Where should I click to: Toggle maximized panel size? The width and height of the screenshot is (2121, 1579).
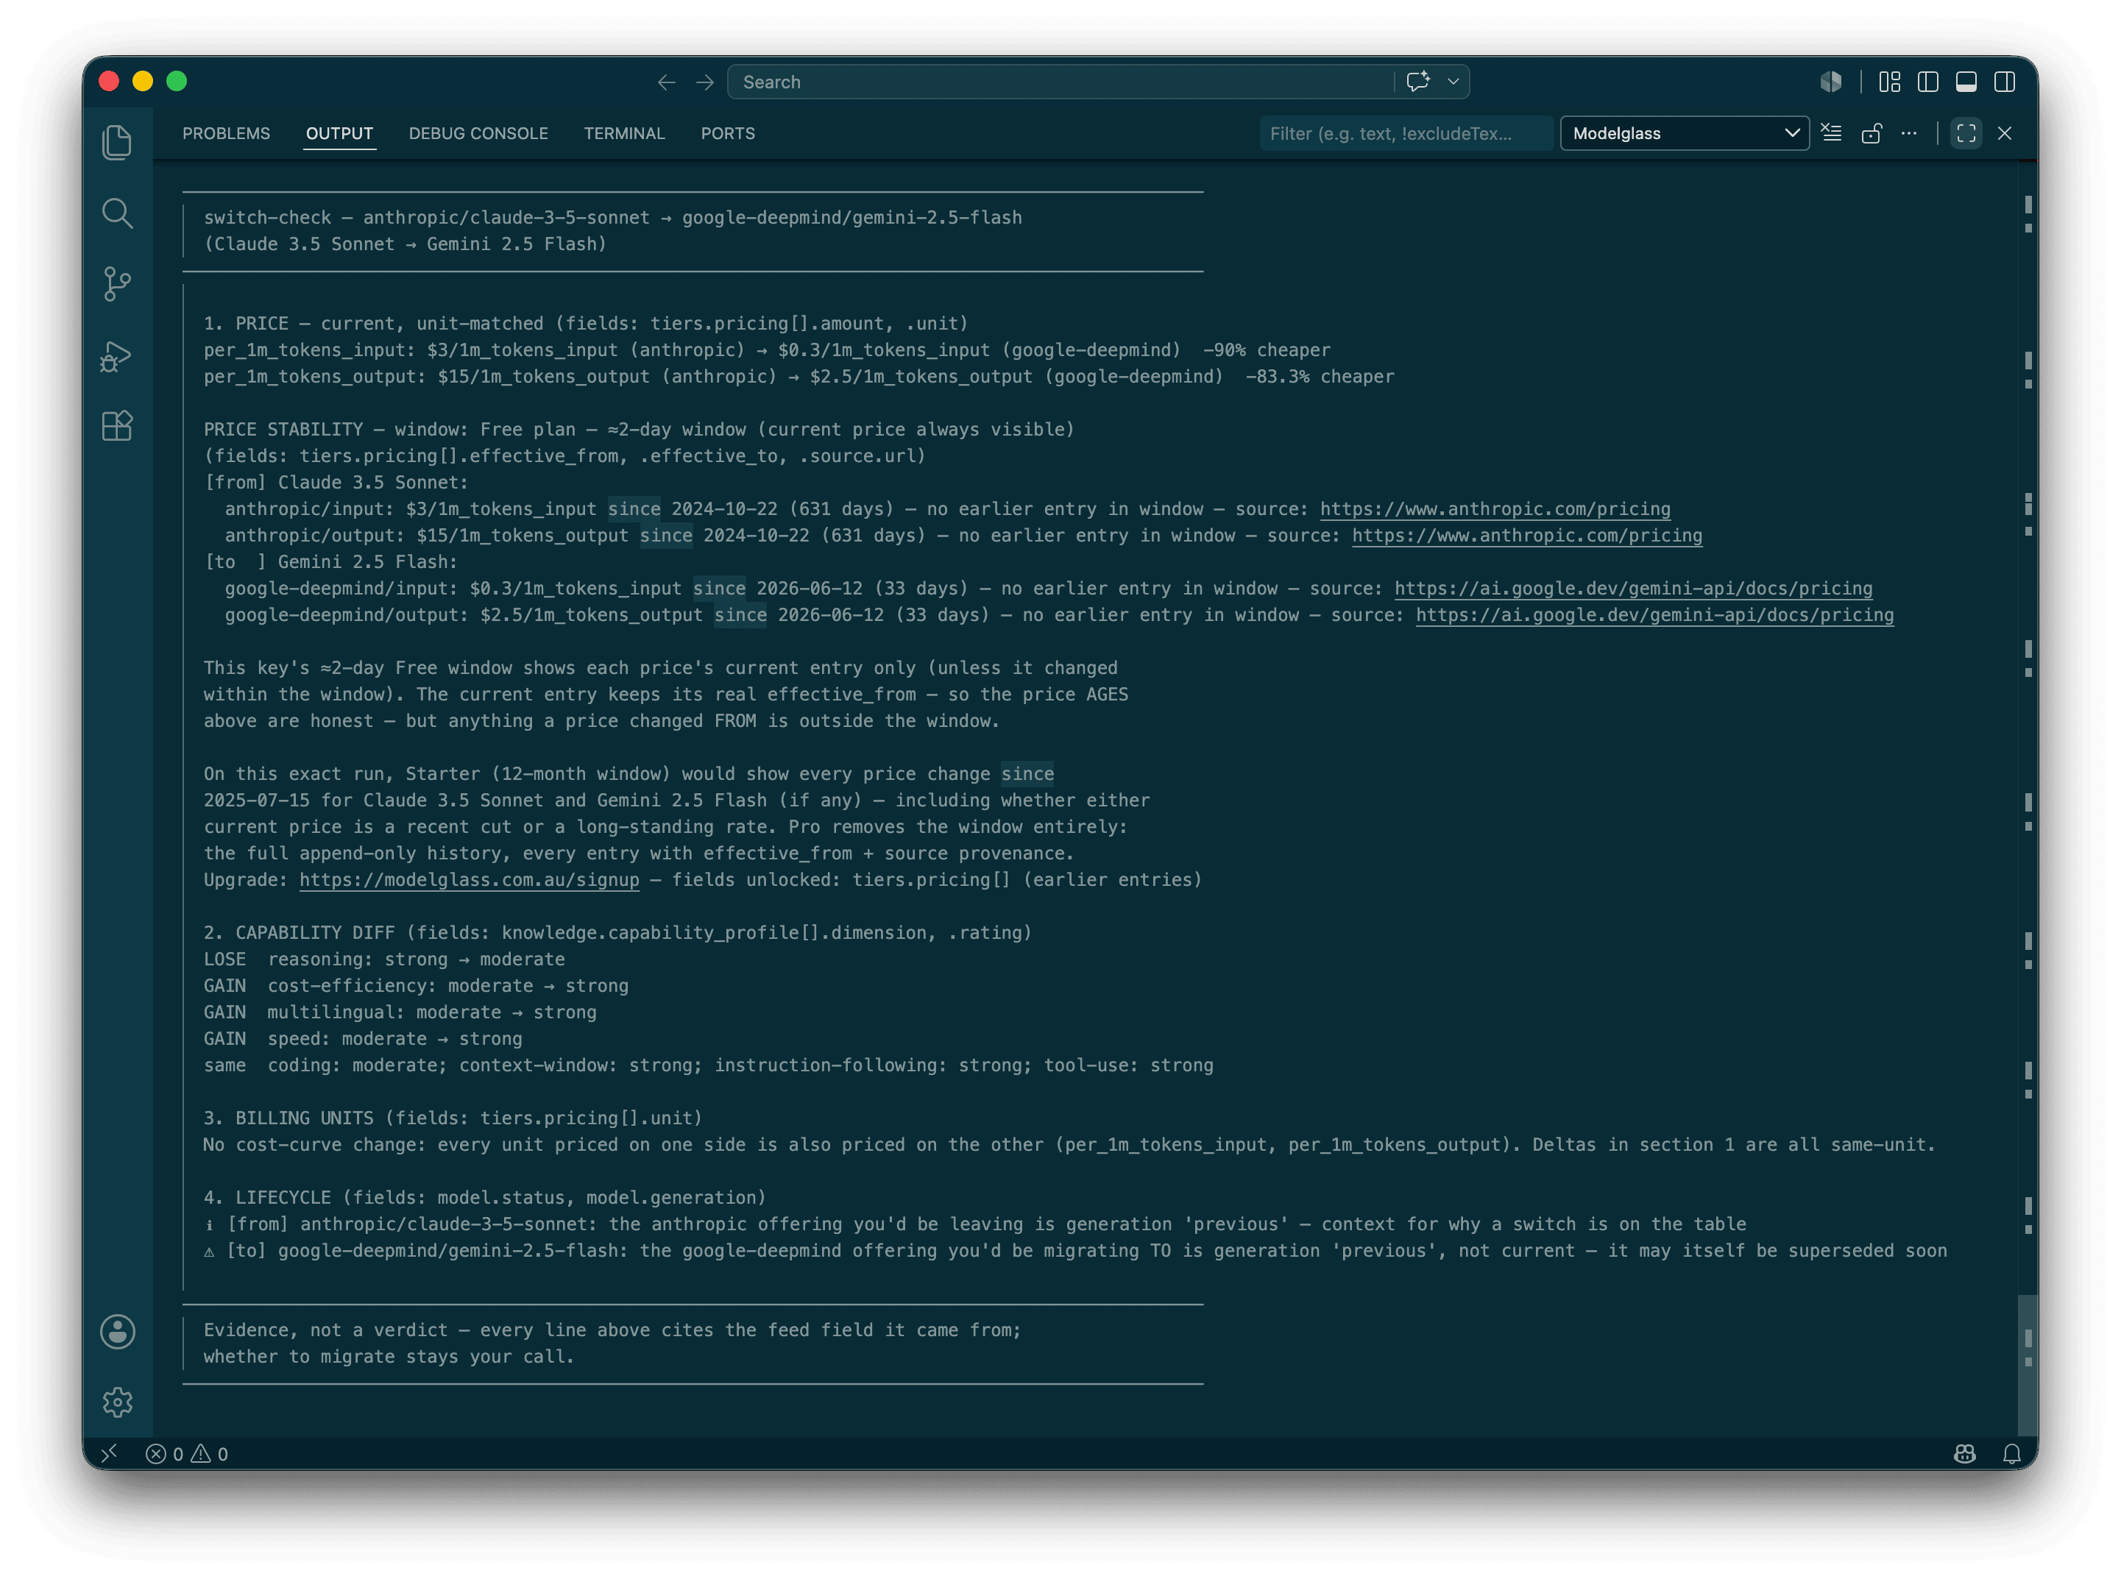(x=1965, y=133)
